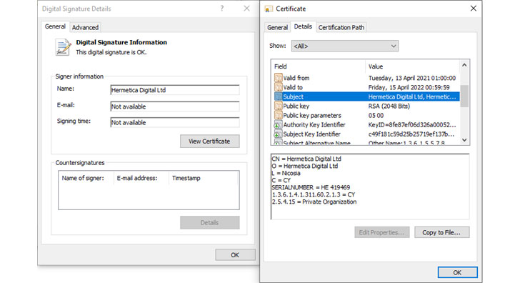The width and height of the screenshot is (520, 283).
Task: Click the Subject Key Identifier icon
Action: (x=277, y=134)
